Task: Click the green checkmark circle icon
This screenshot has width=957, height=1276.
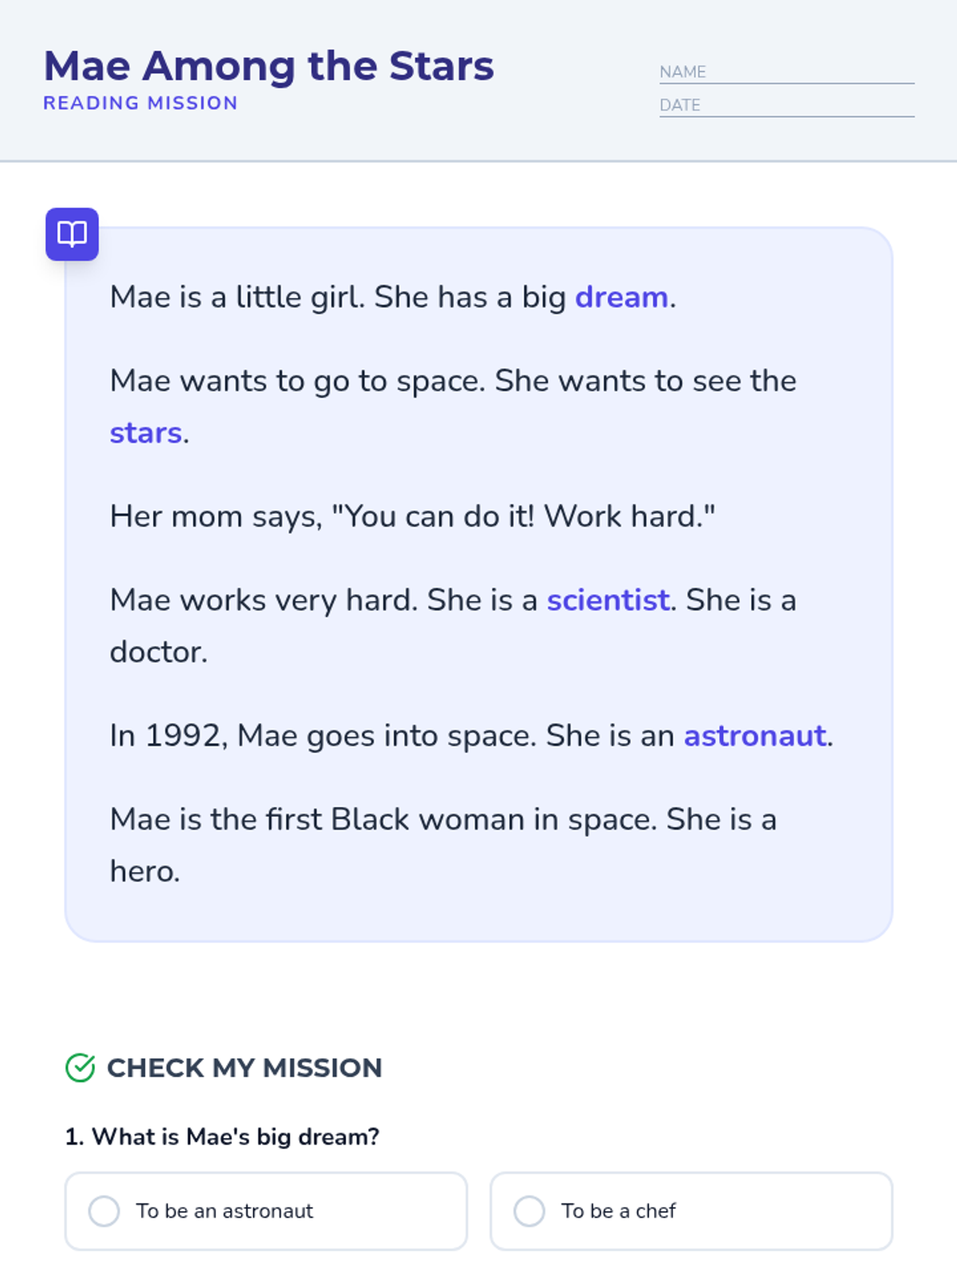Action: (x=81, y=1068)
